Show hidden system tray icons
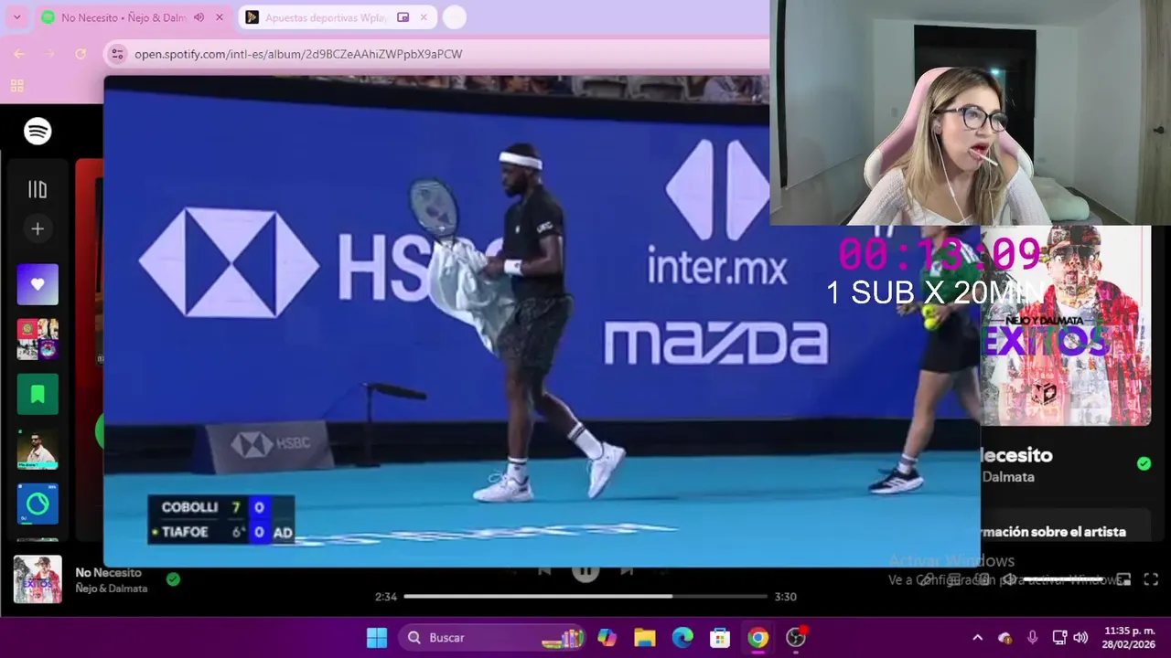This screenshot has height=658, width=1171. 977,638
